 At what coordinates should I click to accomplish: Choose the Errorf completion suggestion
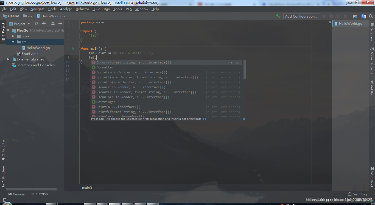[167, 62]
